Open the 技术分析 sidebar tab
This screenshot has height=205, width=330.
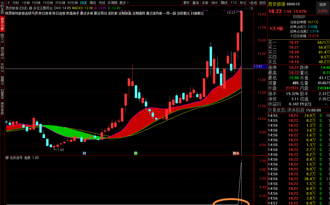2,24
